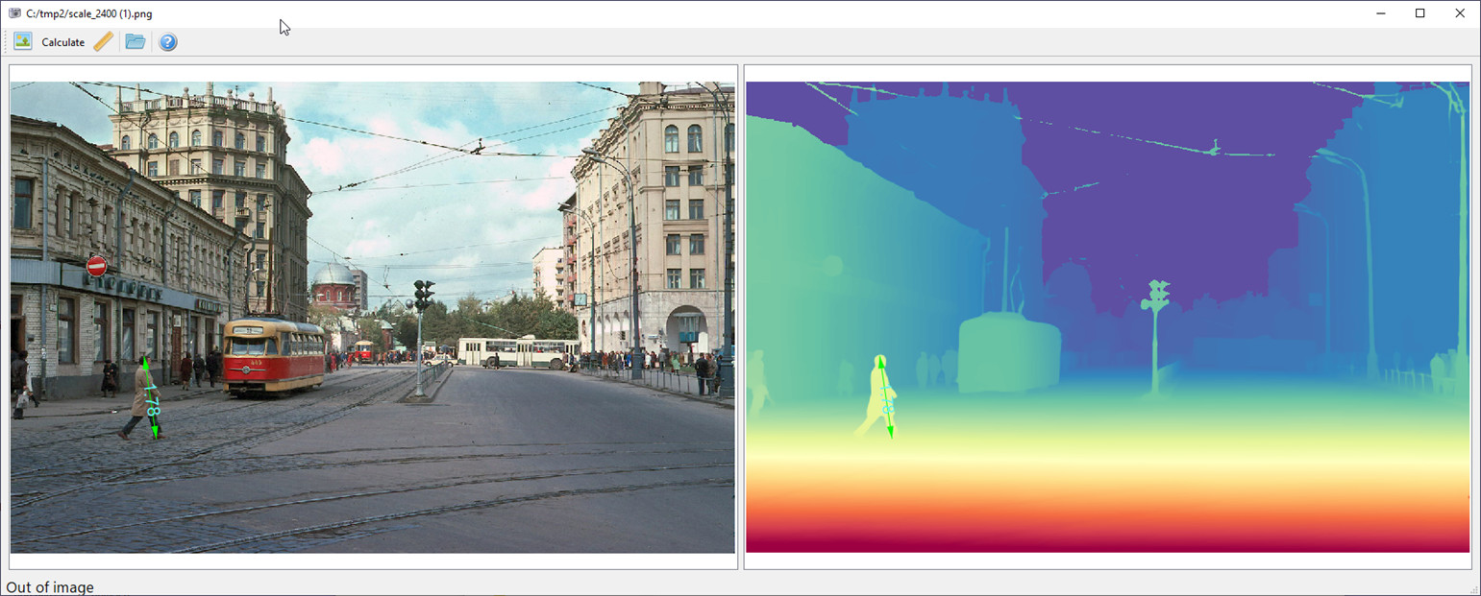This screenshot has width=1481, height=596.
Task: Click the white trolleybus in the photo
Action: tap(518, 351)
